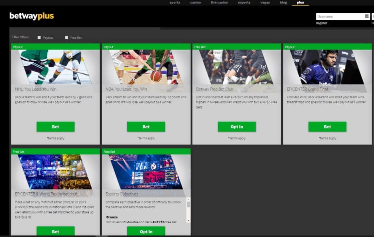Open the esports tab
Viewport: 374px width, 237px height.
[x=244, y=2]
